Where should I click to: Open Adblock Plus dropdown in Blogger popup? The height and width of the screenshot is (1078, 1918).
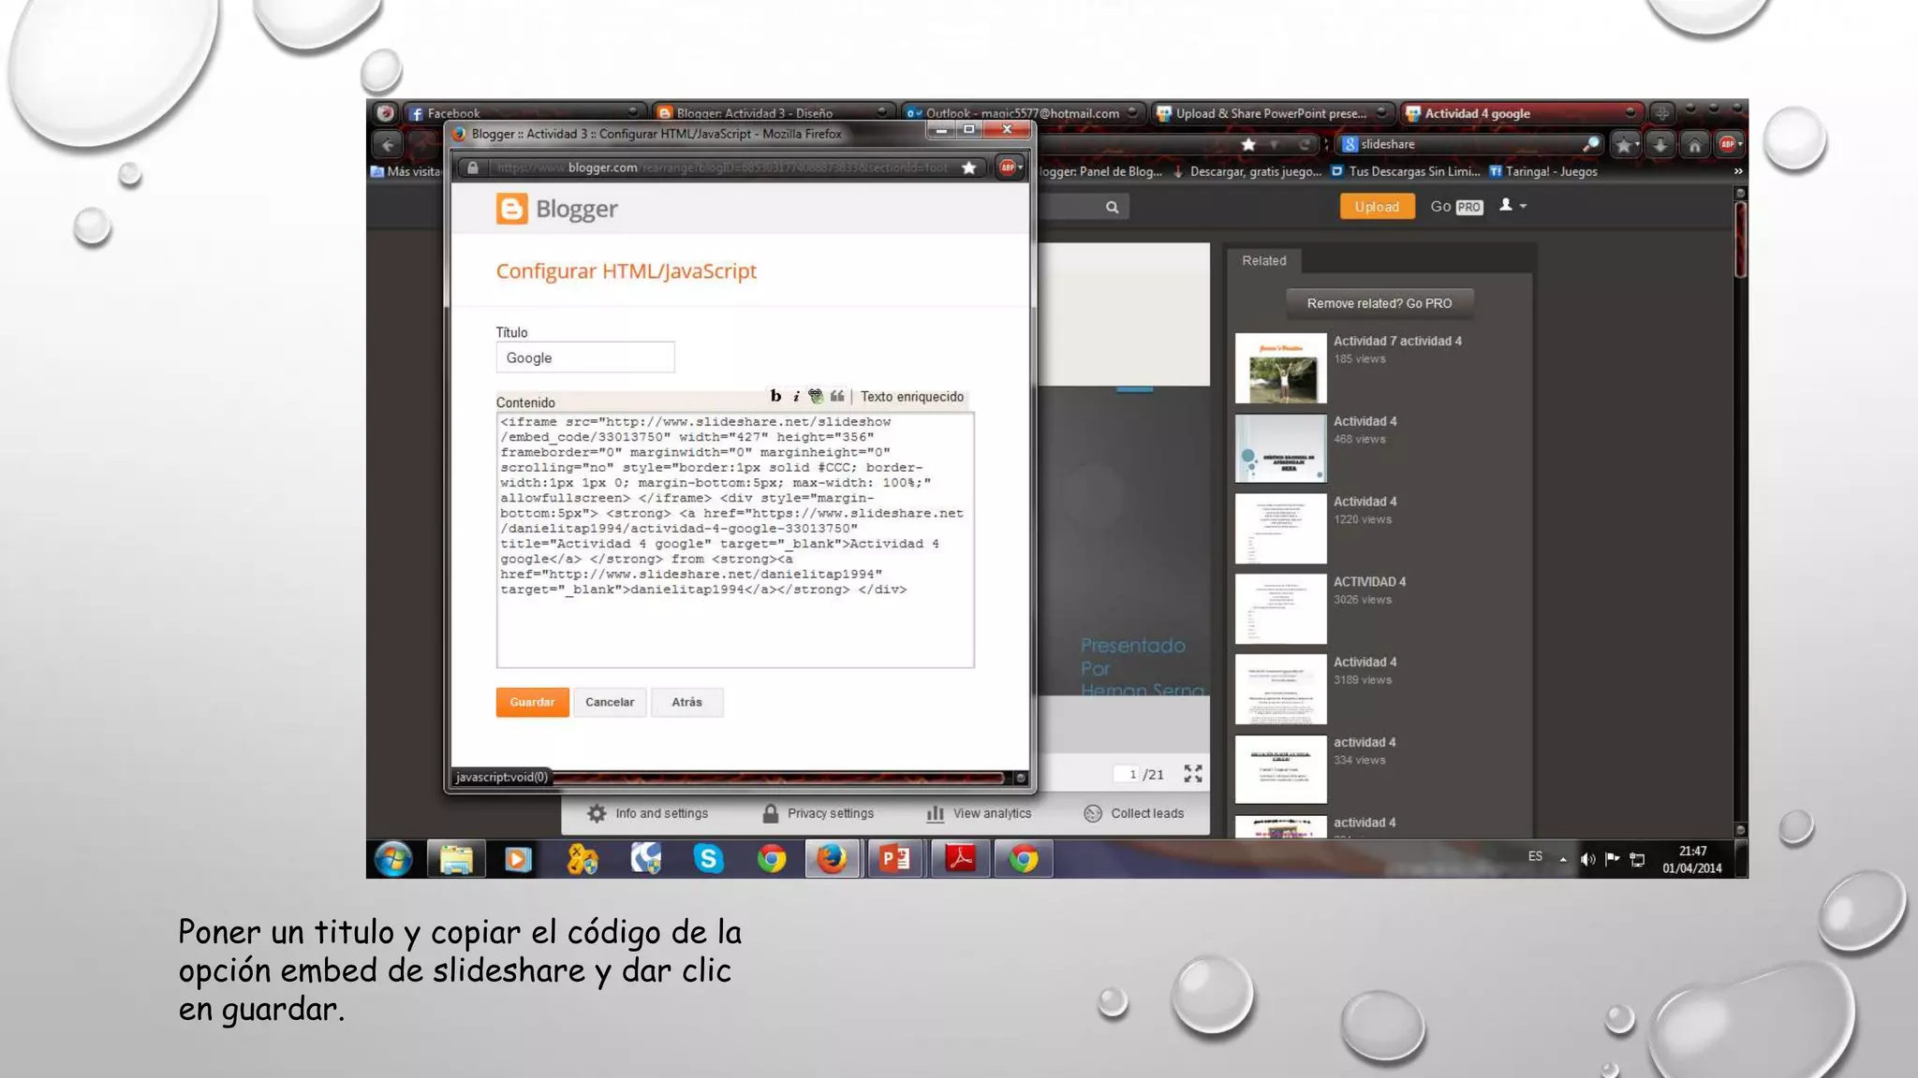[1010, 168]
